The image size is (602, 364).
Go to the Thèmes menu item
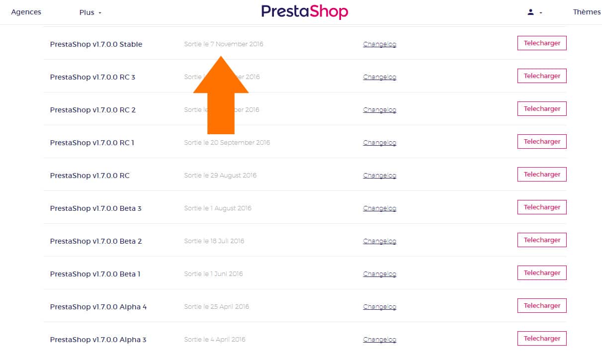coord(587,12)
